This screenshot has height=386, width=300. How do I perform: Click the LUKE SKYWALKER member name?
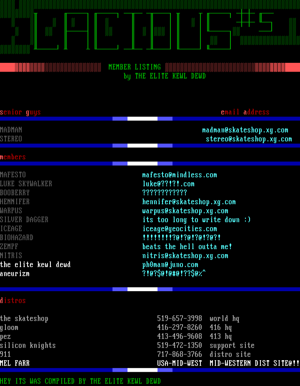(x=26, y=184)
